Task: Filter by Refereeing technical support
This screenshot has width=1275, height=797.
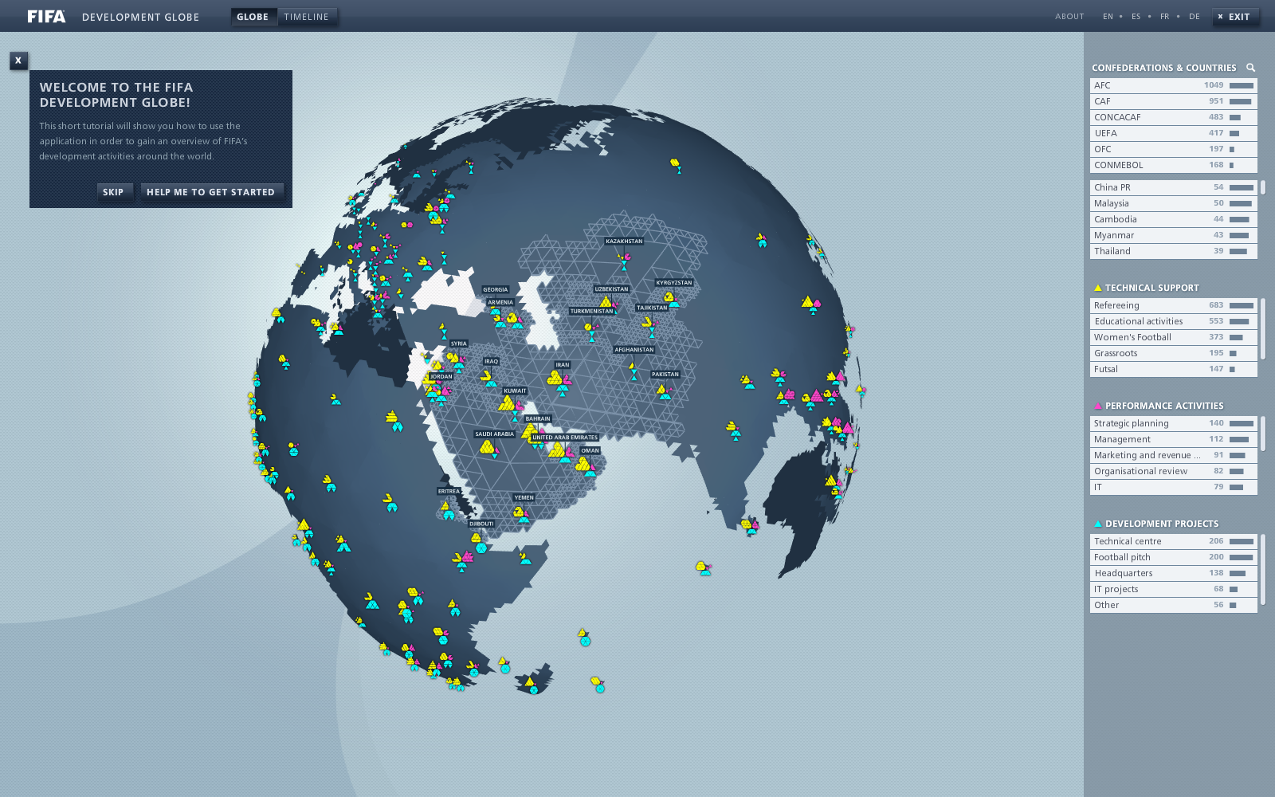Action: 1173,305
